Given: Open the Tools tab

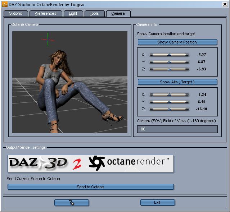Looking at the screenshot, I should point(94,13).
